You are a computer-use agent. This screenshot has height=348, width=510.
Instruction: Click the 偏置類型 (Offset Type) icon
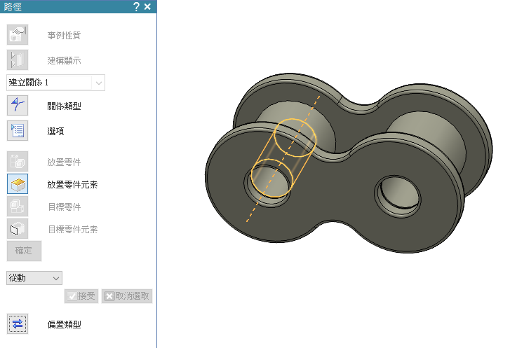coord(18,323)
